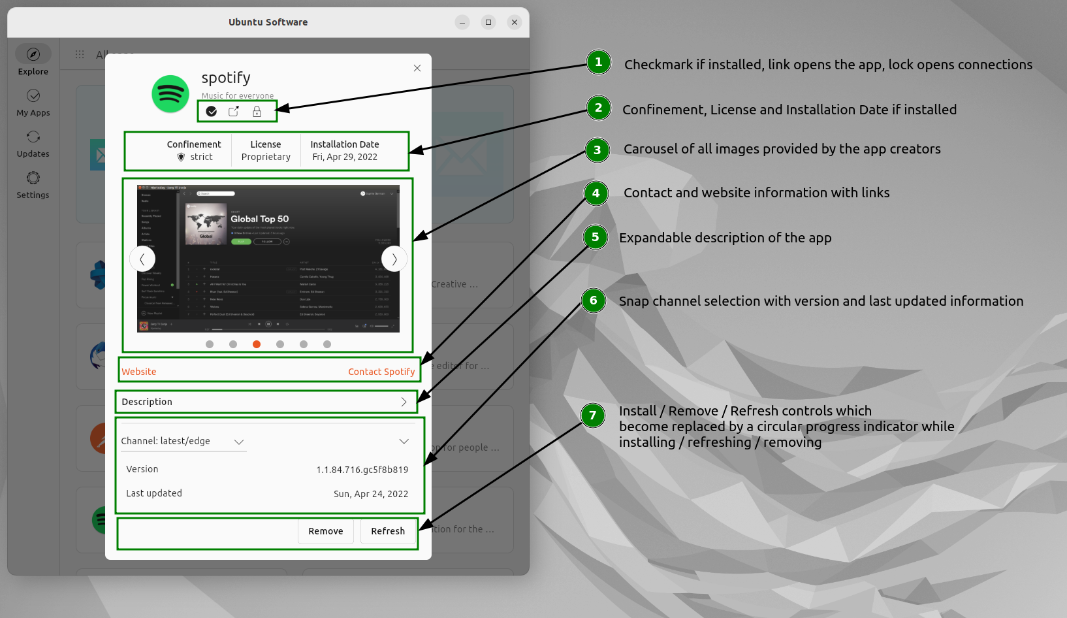Select the sixth carousel dot
Viewport: 1067px width, 618px height.
(327, 344)
